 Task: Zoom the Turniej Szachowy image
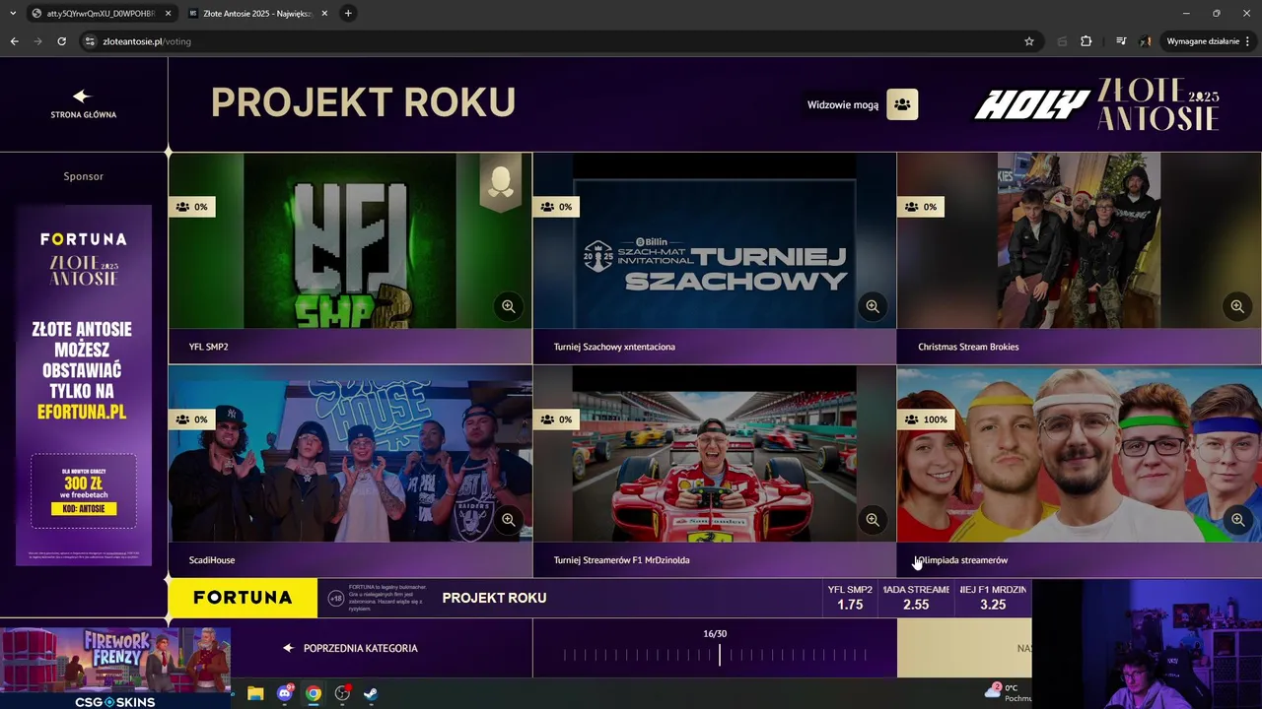coord(872,306)
